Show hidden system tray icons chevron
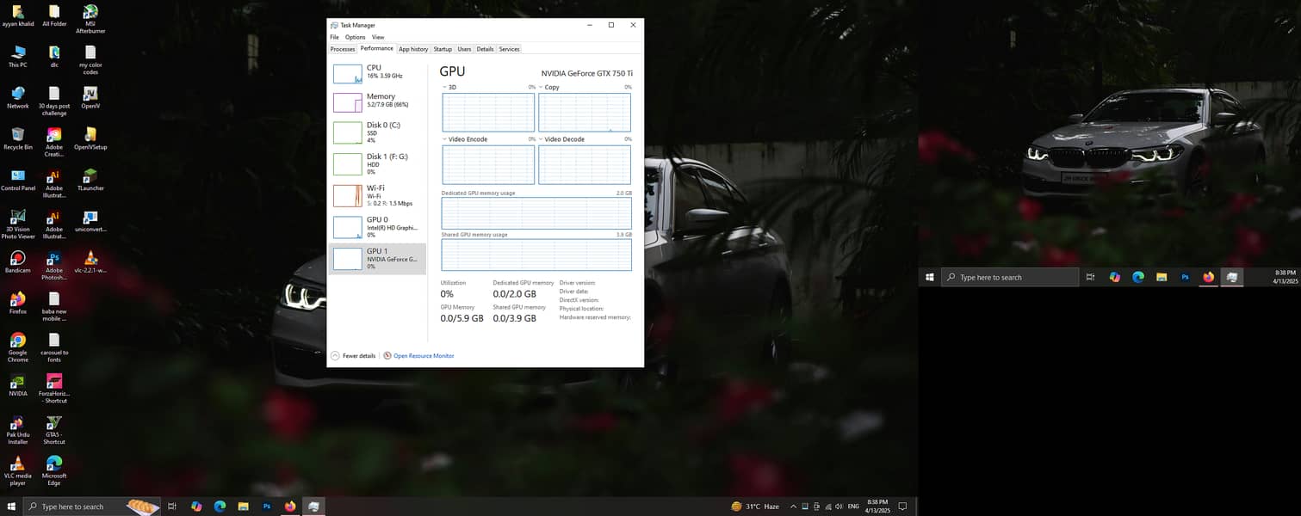 793,507
